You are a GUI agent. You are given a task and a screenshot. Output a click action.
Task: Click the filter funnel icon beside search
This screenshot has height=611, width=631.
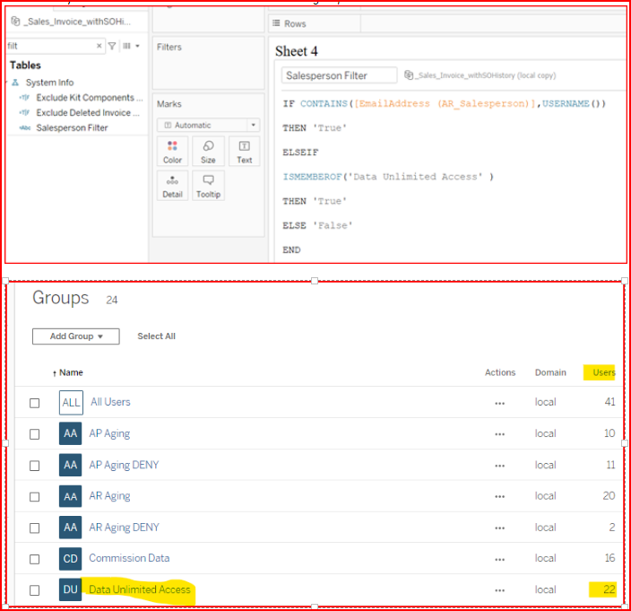pyautogui.click(x=112, y=46)
